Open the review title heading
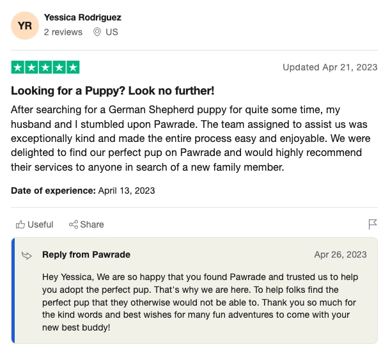 pos(112,90)
